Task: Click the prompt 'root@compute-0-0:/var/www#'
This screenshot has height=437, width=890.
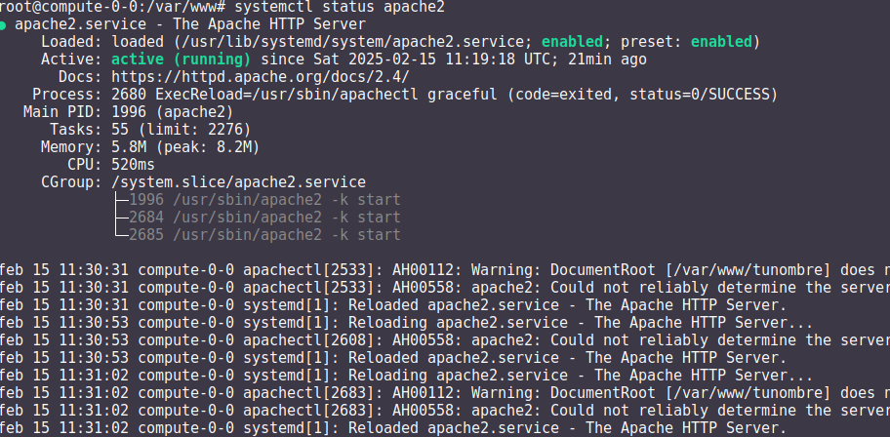Action: (112, 8)
